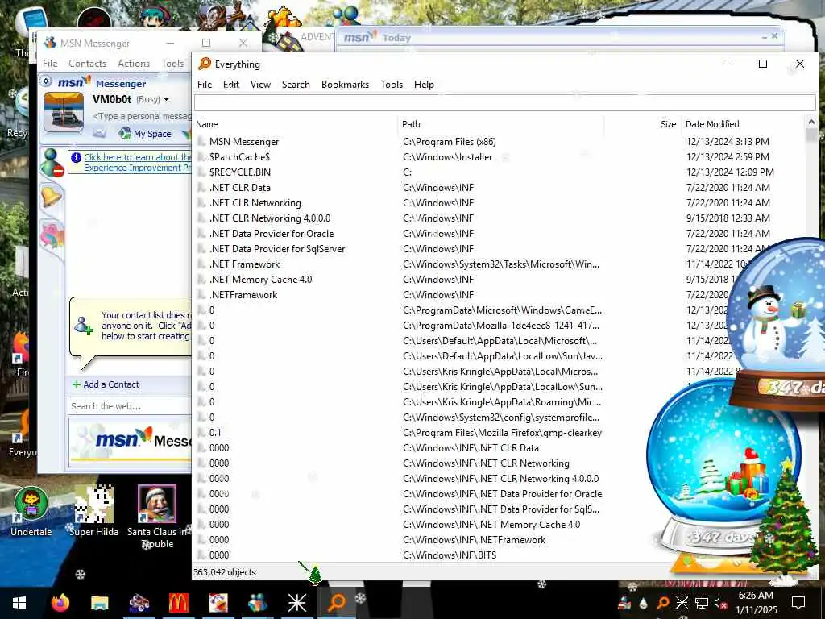Open File Explorer from the taskbar
The height and width of the screenshot is (619, 825).
click(99, 602)
